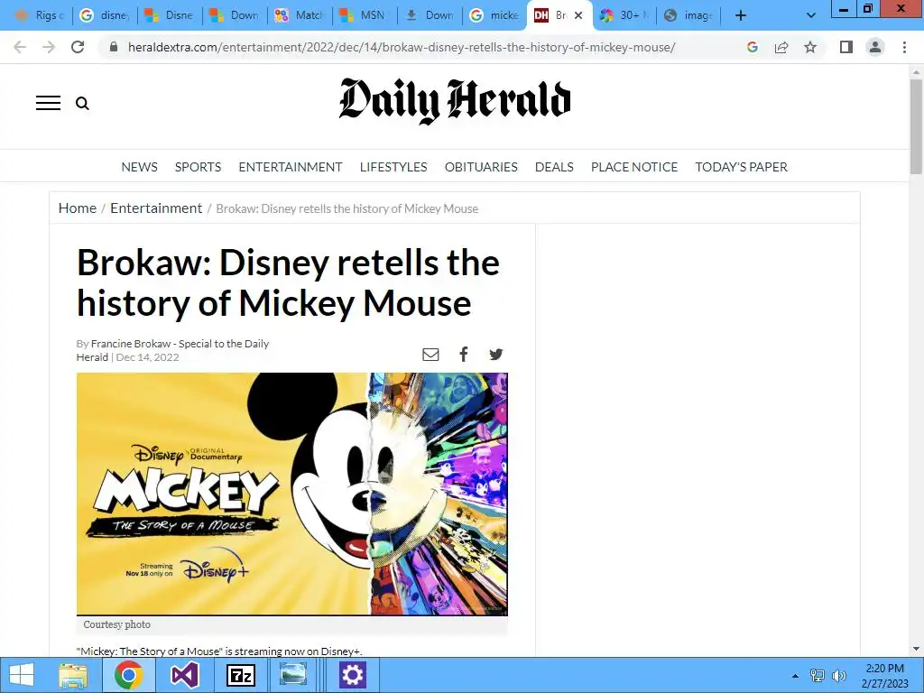Click the Google icon in address bar

753,47
